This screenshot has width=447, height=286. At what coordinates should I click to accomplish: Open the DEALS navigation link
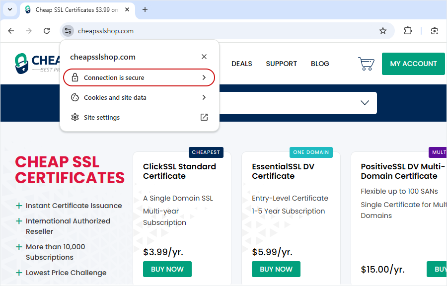pyautogui.click(x=241, y=64)
